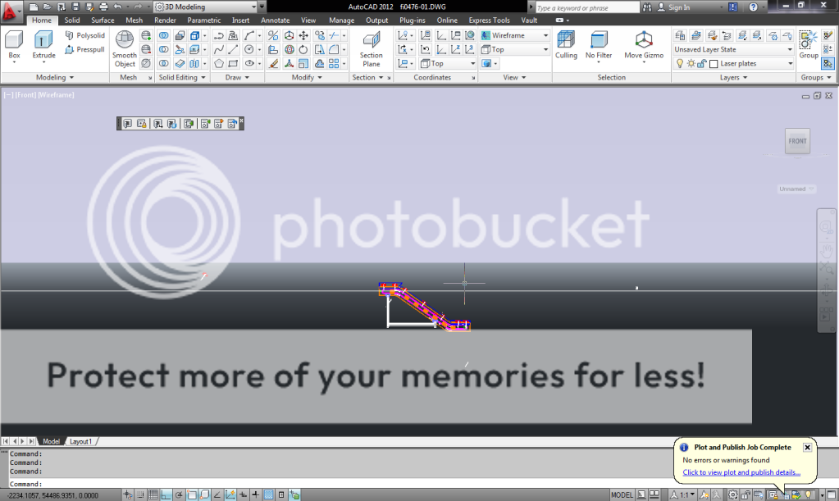Click to view plot and publish details

coord(742,472)
